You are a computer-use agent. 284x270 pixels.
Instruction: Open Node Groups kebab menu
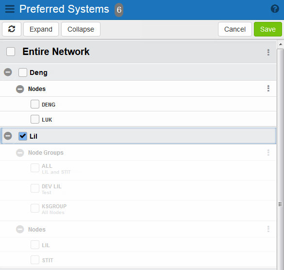point(268,153)
